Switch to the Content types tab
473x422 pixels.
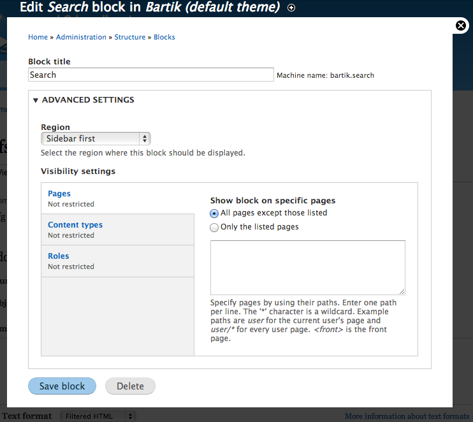(x=75, y=225)
